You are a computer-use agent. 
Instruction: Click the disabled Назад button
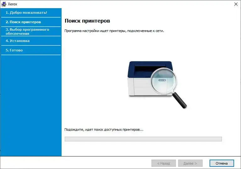pos(163,163)
